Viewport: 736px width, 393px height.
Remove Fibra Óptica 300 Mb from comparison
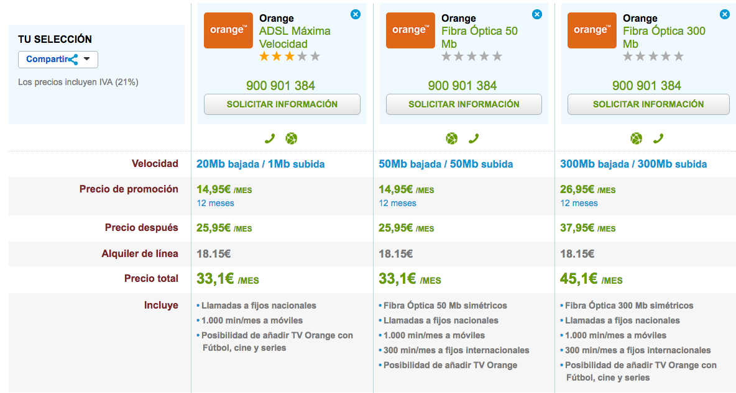(725, 14)
